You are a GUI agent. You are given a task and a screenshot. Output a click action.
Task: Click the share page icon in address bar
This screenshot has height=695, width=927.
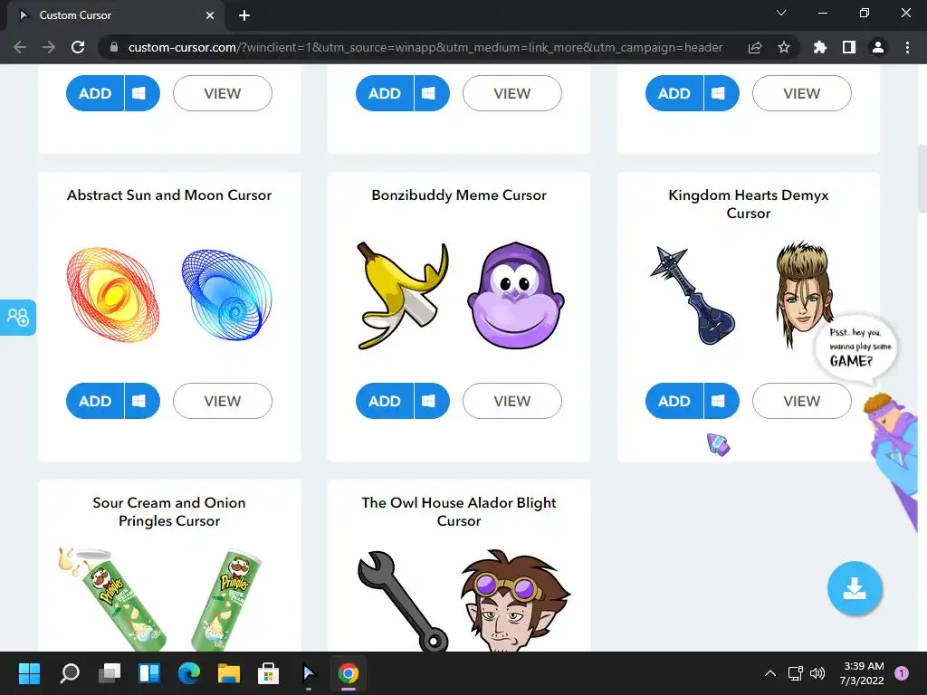(755, 47)
